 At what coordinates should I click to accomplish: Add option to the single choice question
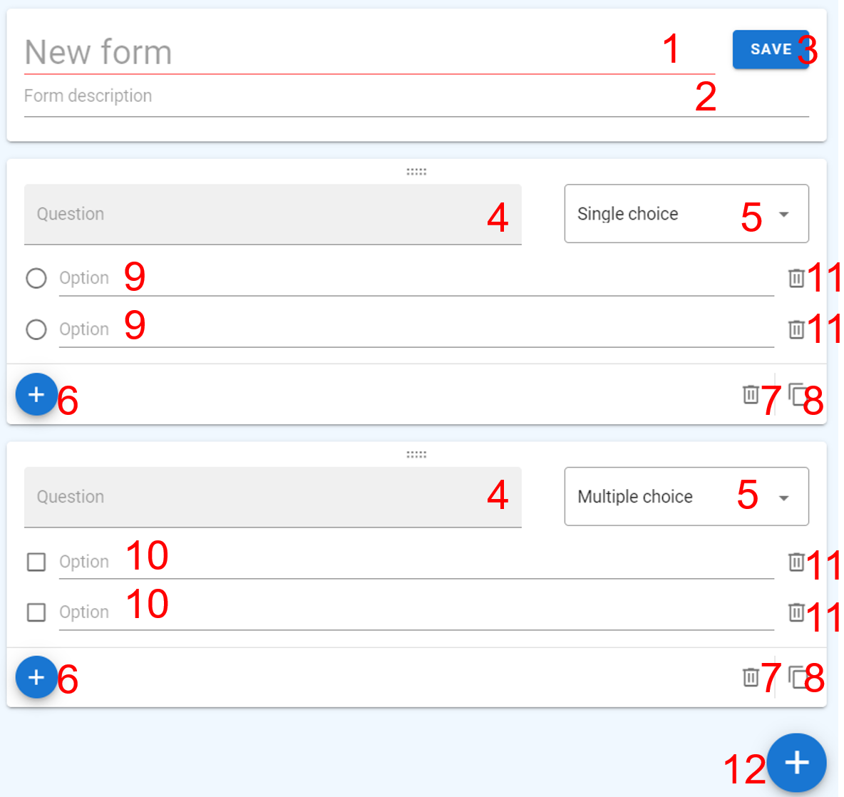coord(36,394)
